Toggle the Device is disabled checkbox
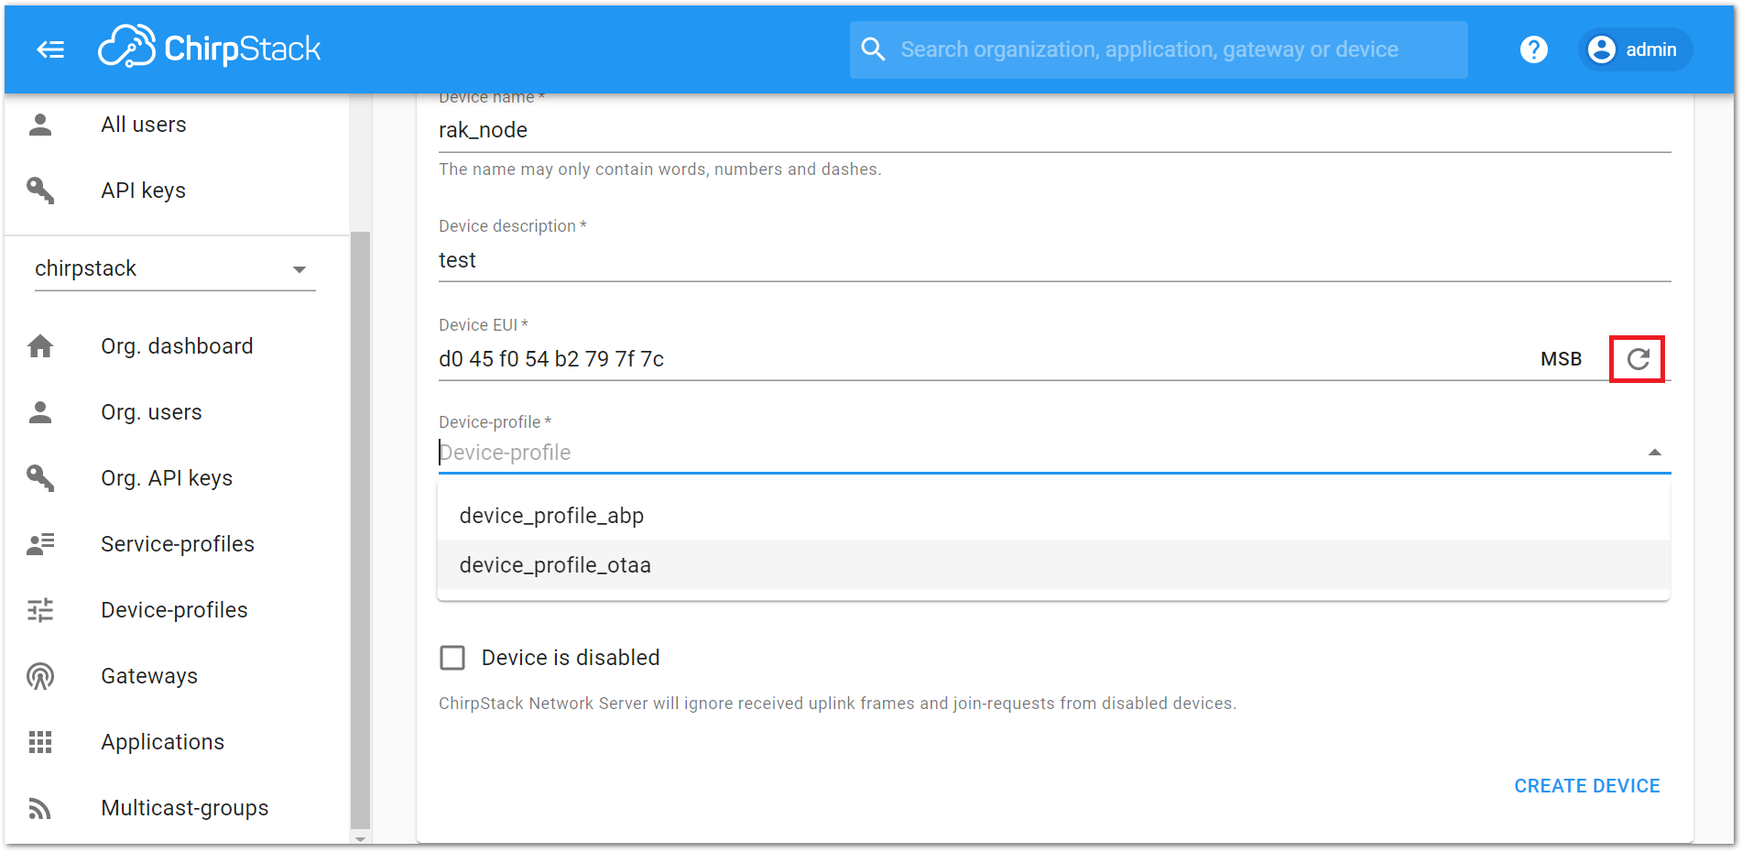Image resolution: width=1742 pixels, height=852 pixels. point(452,658)
